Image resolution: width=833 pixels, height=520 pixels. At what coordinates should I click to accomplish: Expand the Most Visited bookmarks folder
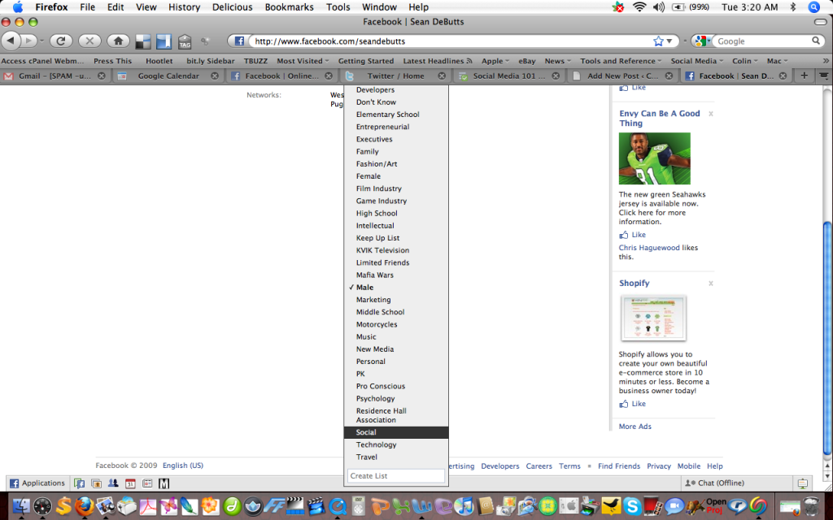click(303, 61)
